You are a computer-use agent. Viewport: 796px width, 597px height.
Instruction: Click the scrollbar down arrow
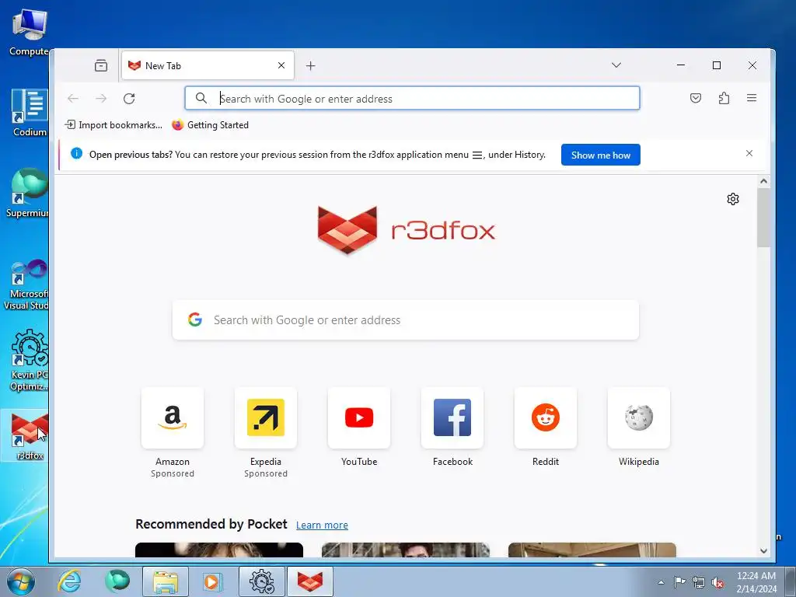[763, 551]
